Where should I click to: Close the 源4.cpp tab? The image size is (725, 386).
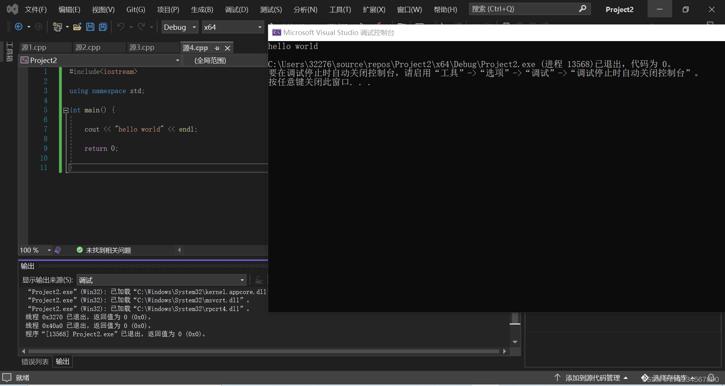pyautogui.click(x=227, y=48)
